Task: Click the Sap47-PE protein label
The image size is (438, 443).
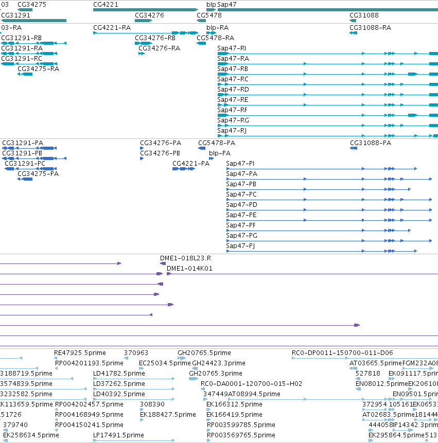Action: point(241,215)
